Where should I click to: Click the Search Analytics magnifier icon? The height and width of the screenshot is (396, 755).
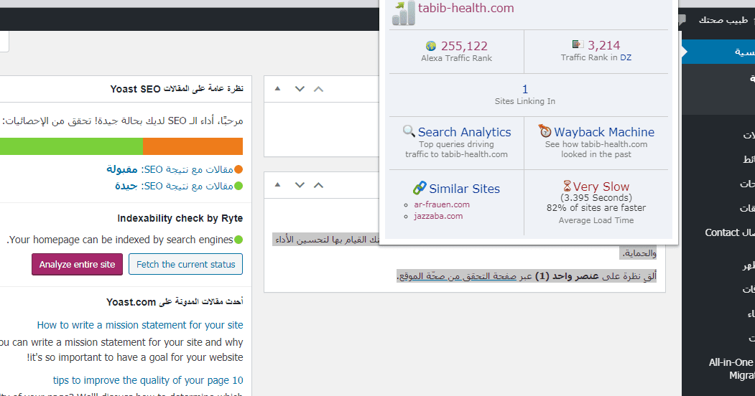(x=409, y=131)
